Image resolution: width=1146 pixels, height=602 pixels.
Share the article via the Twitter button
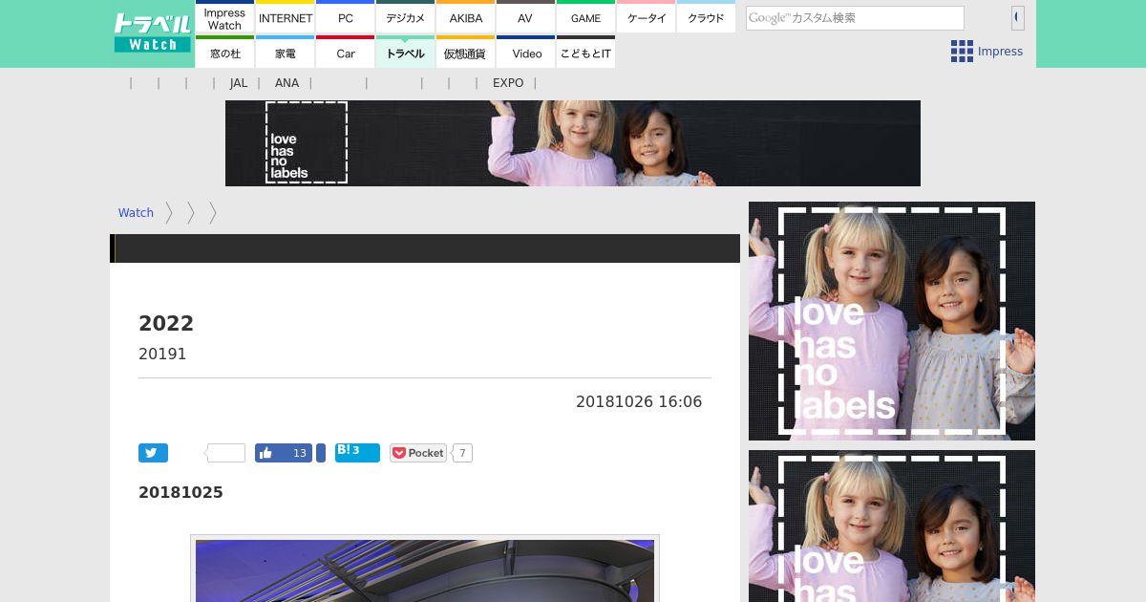click(153, 453)
